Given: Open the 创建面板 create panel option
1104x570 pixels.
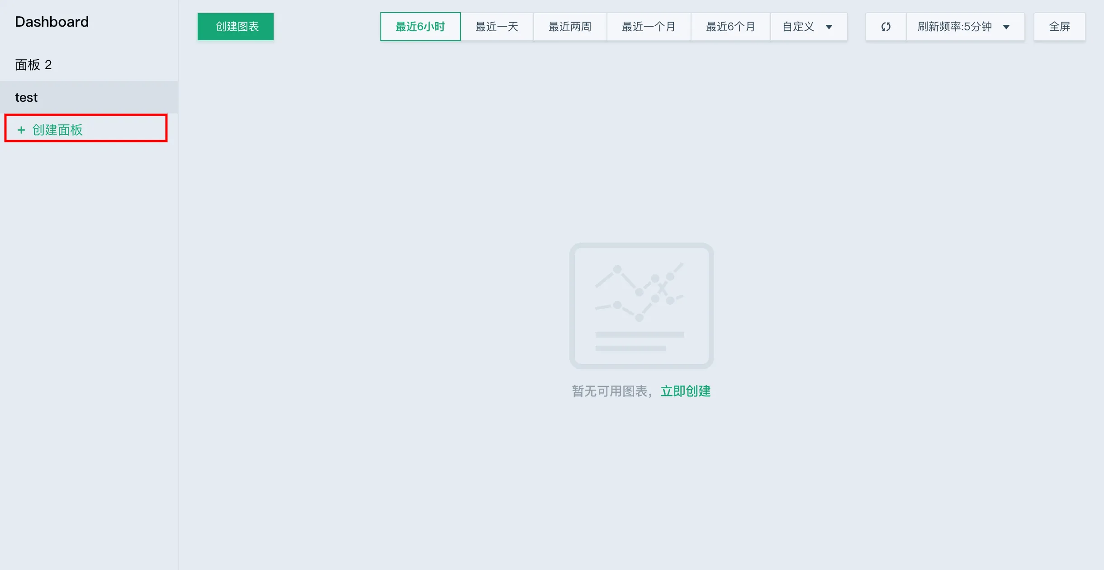Looking at the screenshot, I should 56,130.
